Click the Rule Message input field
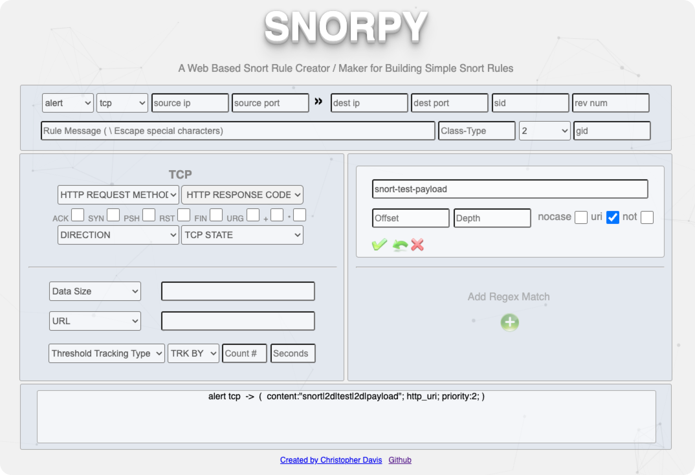The width and height of the screenshot is (695, 475). click(x=238, y=131)
